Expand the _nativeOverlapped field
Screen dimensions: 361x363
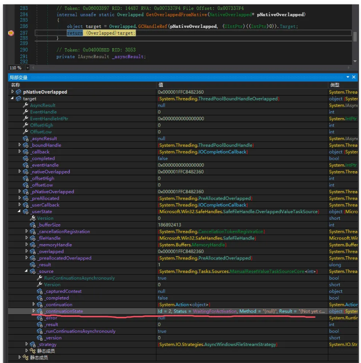click(x=20, y=172)
